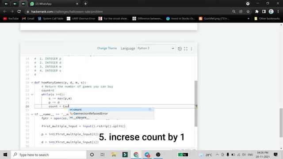Collapse the if __name__ block fold arrow
The height and width of the screenshot is (159, 283).
(32, 114)
